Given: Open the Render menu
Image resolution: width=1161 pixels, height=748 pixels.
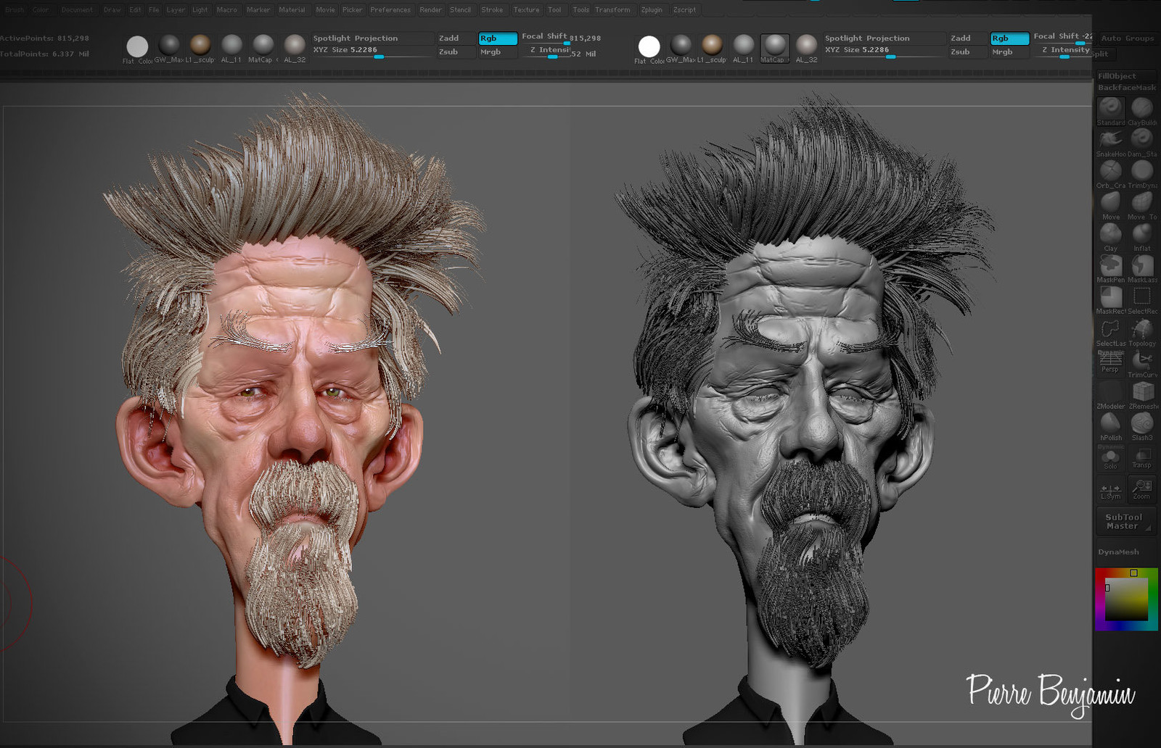Looking at the screenshot, I should coord(430,10).
